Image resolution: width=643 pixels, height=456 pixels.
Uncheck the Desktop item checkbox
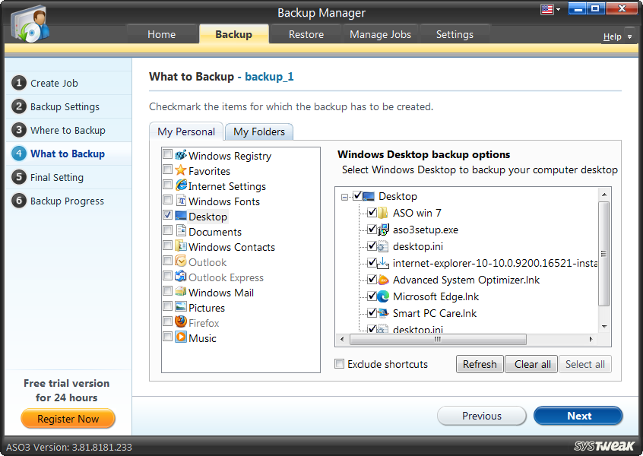click(359, 196)
